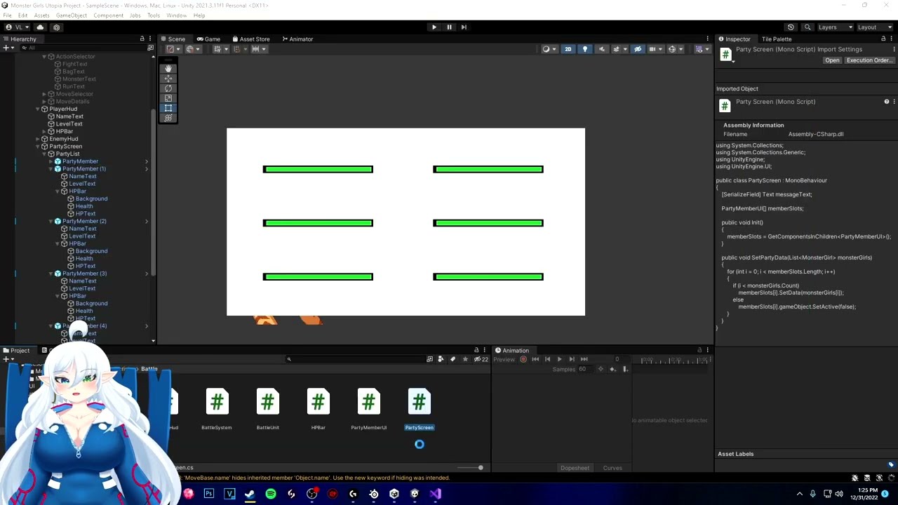
Task: Click the Execution Order button
Action: pyautogui.click(x=869, y=60)
